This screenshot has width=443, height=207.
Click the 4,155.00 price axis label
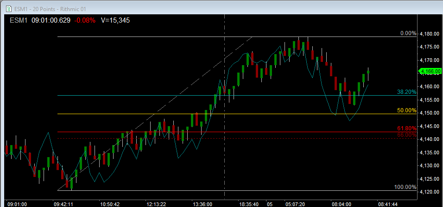430,100
